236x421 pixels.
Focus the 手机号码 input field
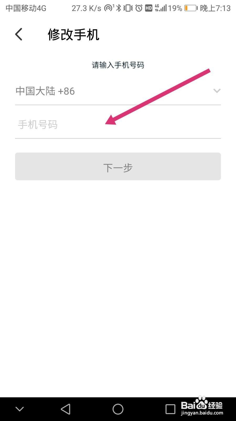point(118,124)
